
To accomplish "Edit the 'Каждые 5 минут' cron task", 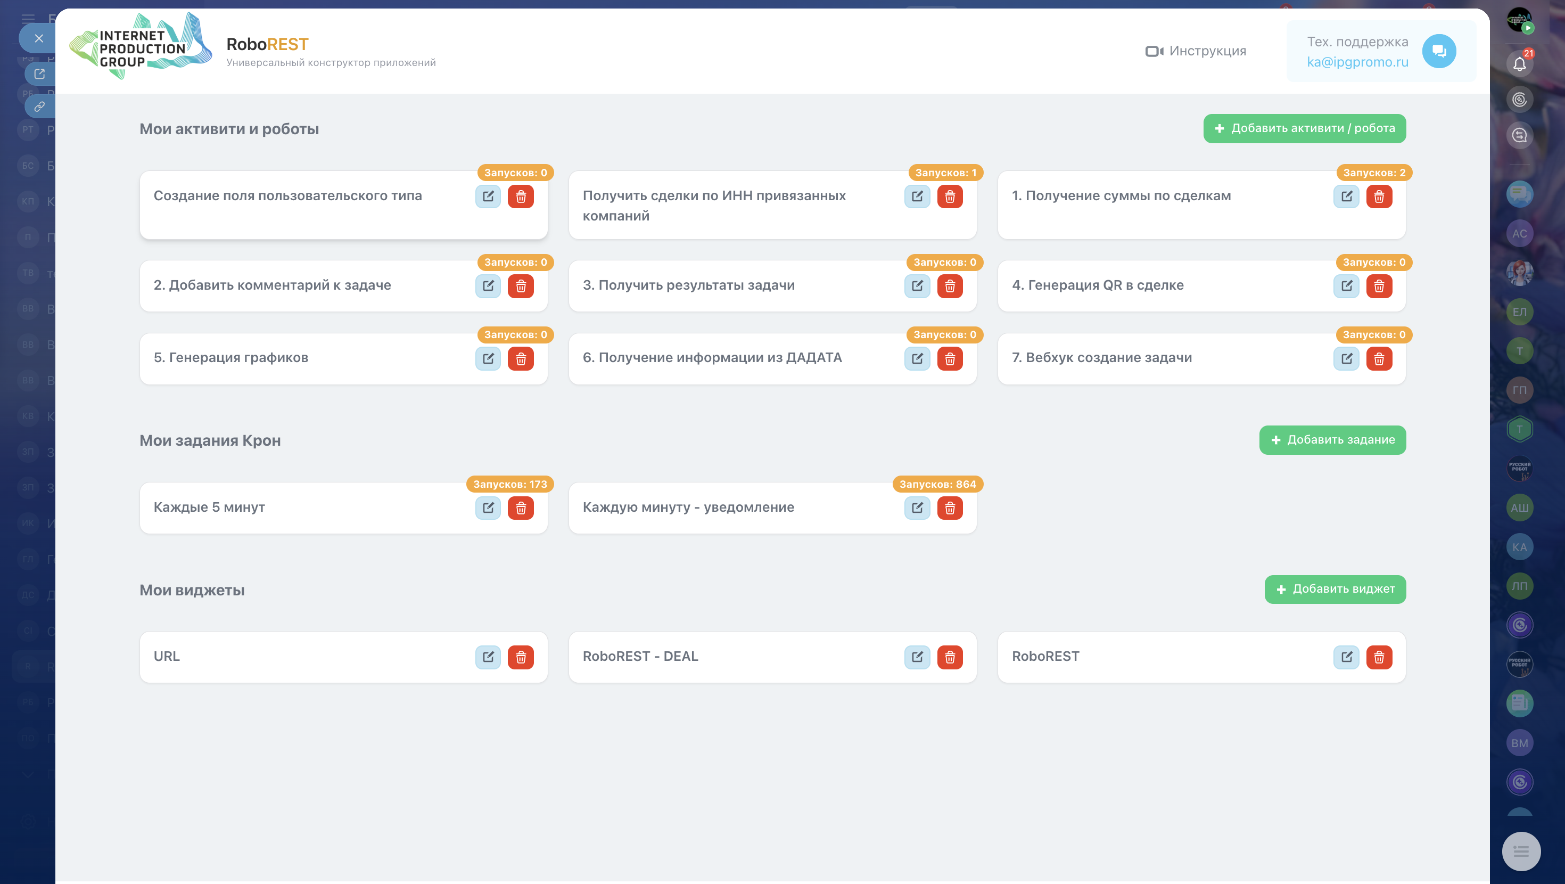I will pyautogui.click(x=488, y=508).
